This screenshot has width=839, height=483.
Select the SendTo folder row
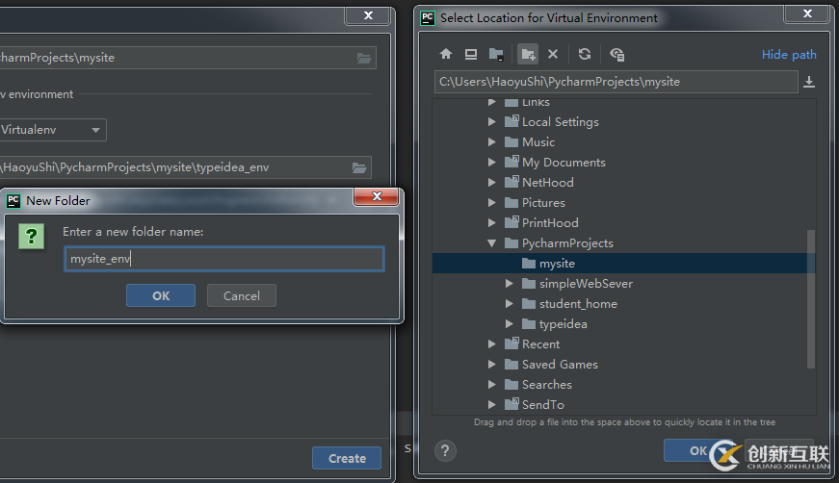(x=623, y=404)
